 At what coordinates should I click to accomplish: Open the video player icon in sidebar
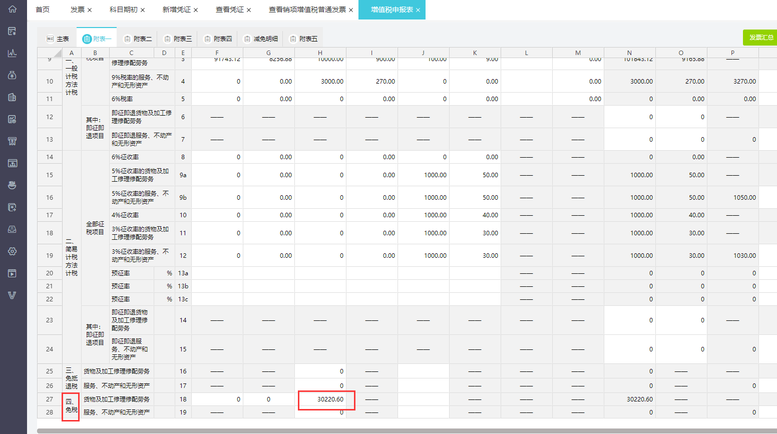click(13, 273)
